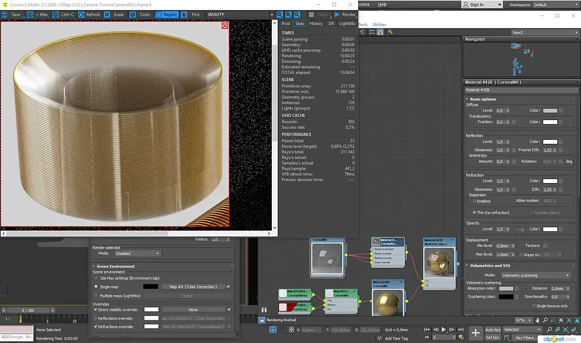Open the Help menu
This screenshot has height=343, width=581.
[x=382, y=4]
